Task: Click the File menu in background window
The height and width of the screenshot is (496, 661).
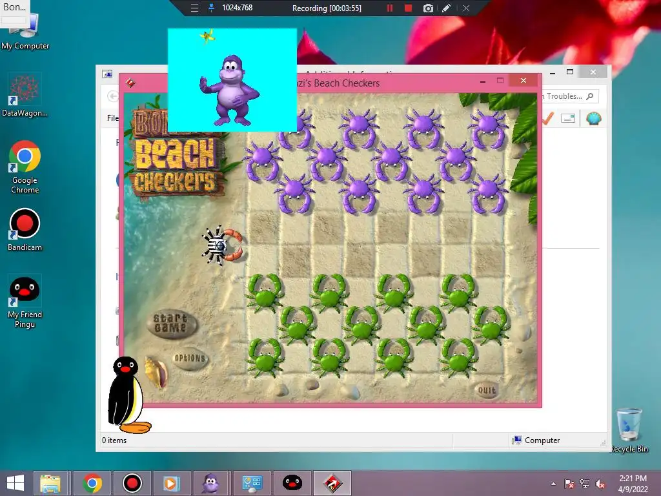Action: [112, 118]
